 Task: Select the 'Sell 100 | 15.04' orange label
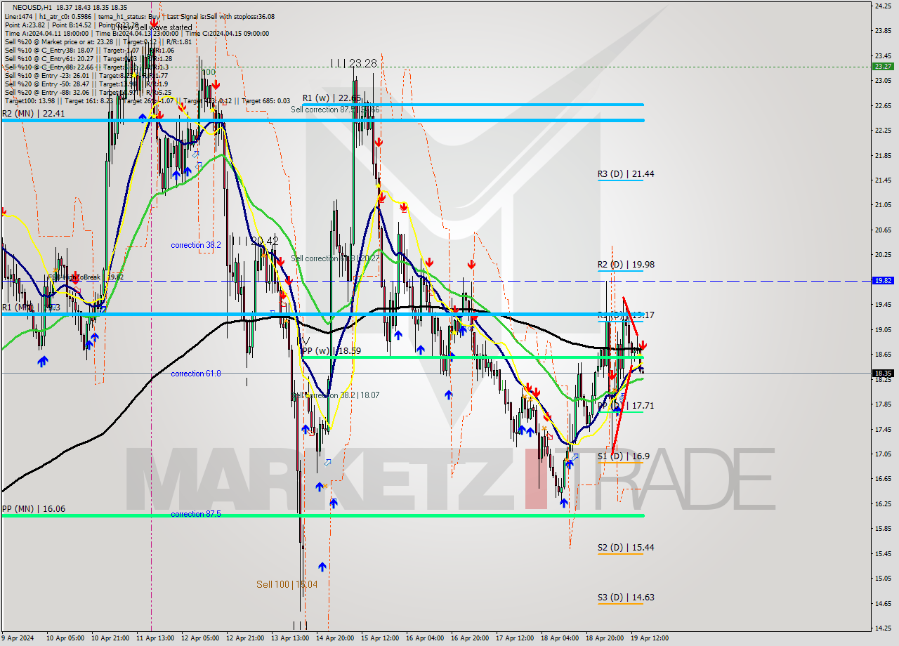click(x=287, y=584)
